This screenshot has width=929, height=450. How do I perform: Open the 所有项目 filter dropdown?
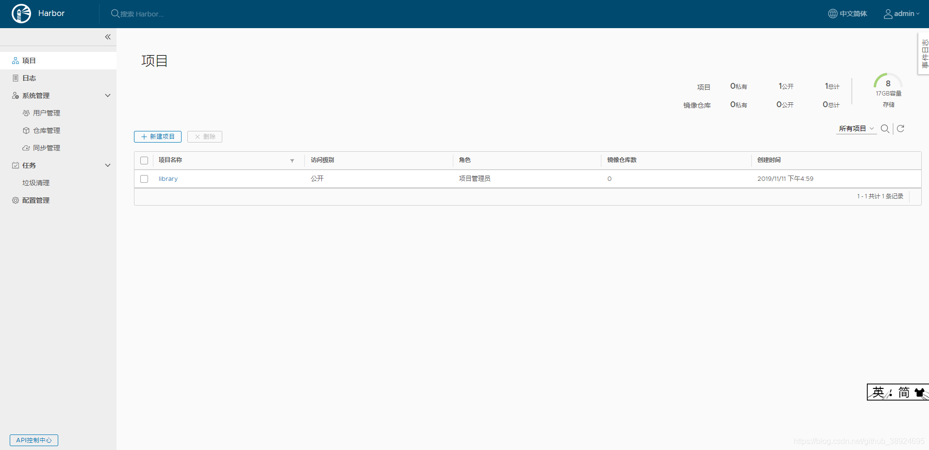tap(856, 129)
